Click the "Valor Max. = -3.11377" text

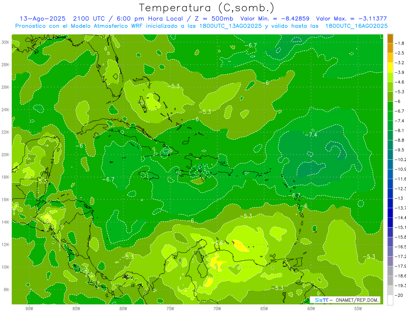(351, 19)
